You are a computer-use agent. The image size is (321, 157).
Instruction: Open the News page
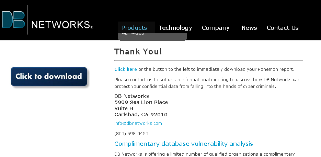coord(249,28)
